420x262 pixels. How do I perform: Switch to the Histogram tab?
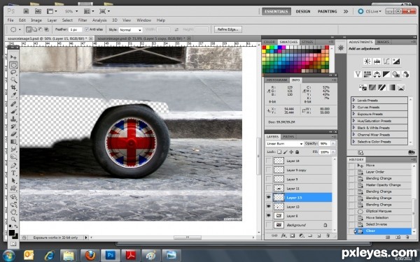(276, 80)
